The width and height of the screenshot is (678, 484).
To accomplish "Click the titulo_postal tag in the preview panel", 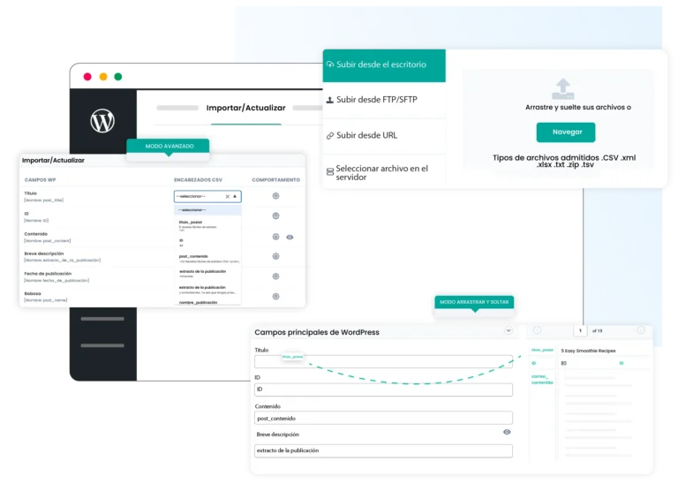I will coord(542,350).
